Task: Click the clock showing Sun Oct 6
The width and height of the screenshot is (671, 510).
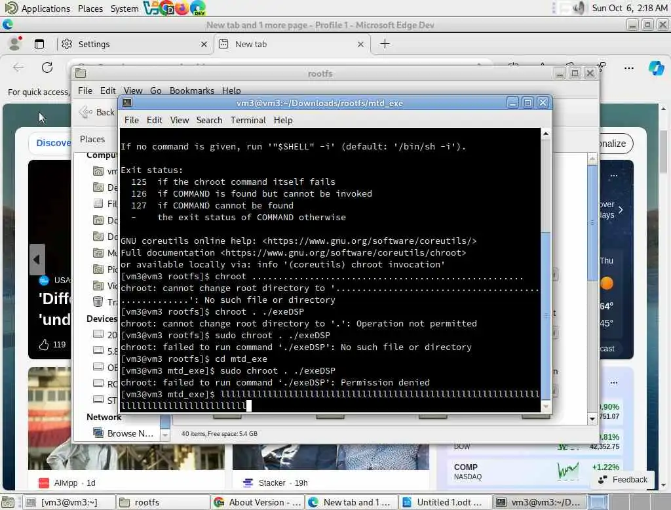Action: pos(630,8)
